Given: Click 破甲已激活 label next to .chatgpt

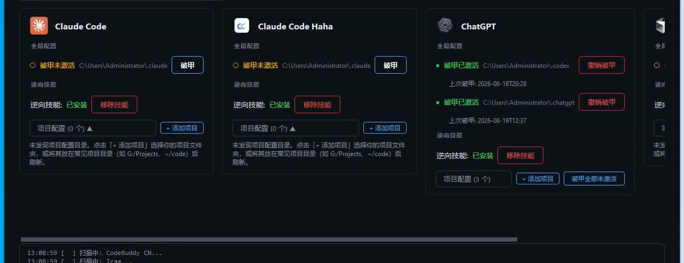Looking at the screenshot, I should [461, 102].
